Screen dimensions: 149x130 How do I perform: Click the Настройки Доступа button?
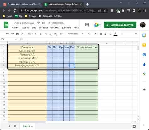120,25
